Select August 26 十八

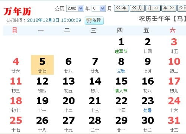pyautogui.click(x=42, y=124)
